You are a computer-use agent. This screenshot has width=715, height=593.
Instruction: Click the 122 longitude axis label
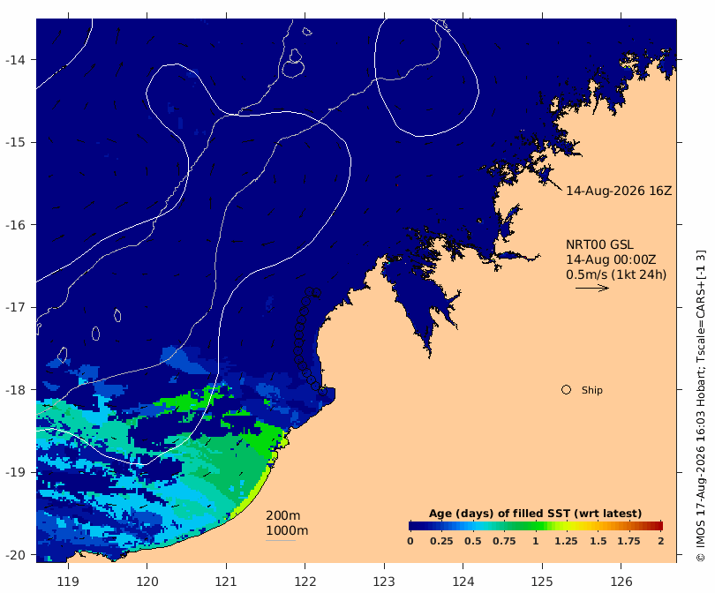pyautogui.click(x=305, y=582)
